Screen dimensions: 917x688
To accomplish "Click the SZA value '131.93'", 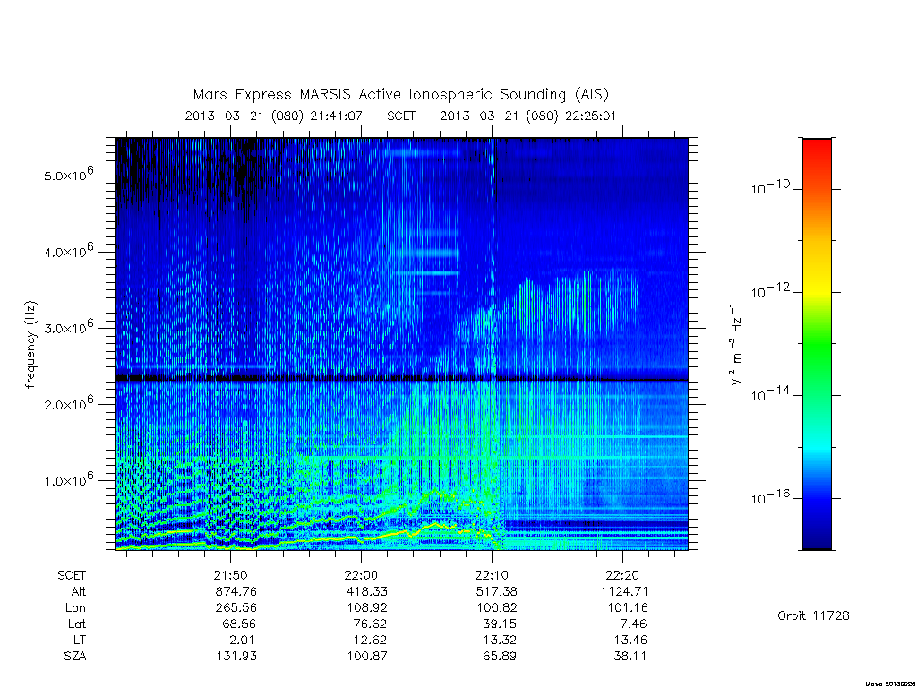I will point(236,657).
